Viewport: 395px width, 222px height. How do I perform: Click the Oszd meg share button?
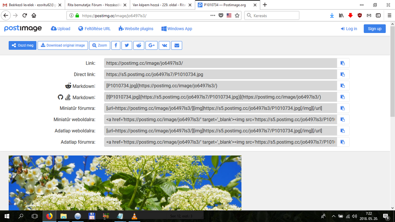click(22, 45)
